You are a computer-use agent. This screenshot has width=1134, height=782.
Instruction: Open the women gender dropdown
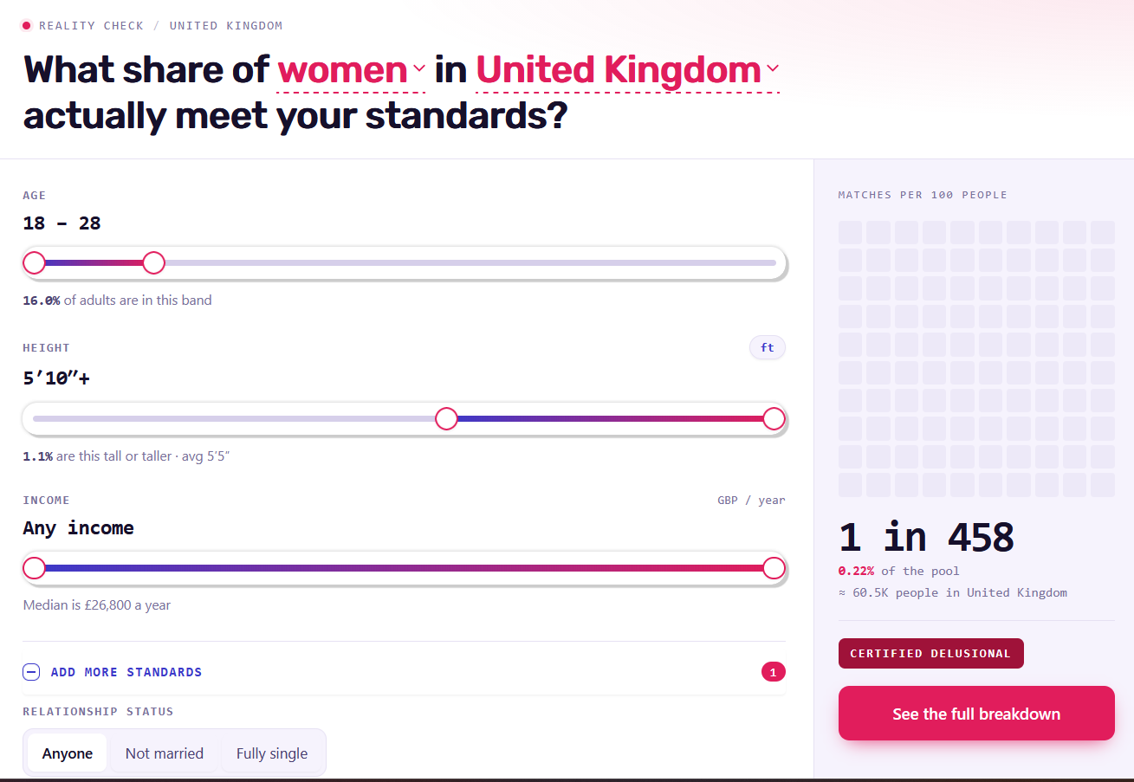point(351,69)
